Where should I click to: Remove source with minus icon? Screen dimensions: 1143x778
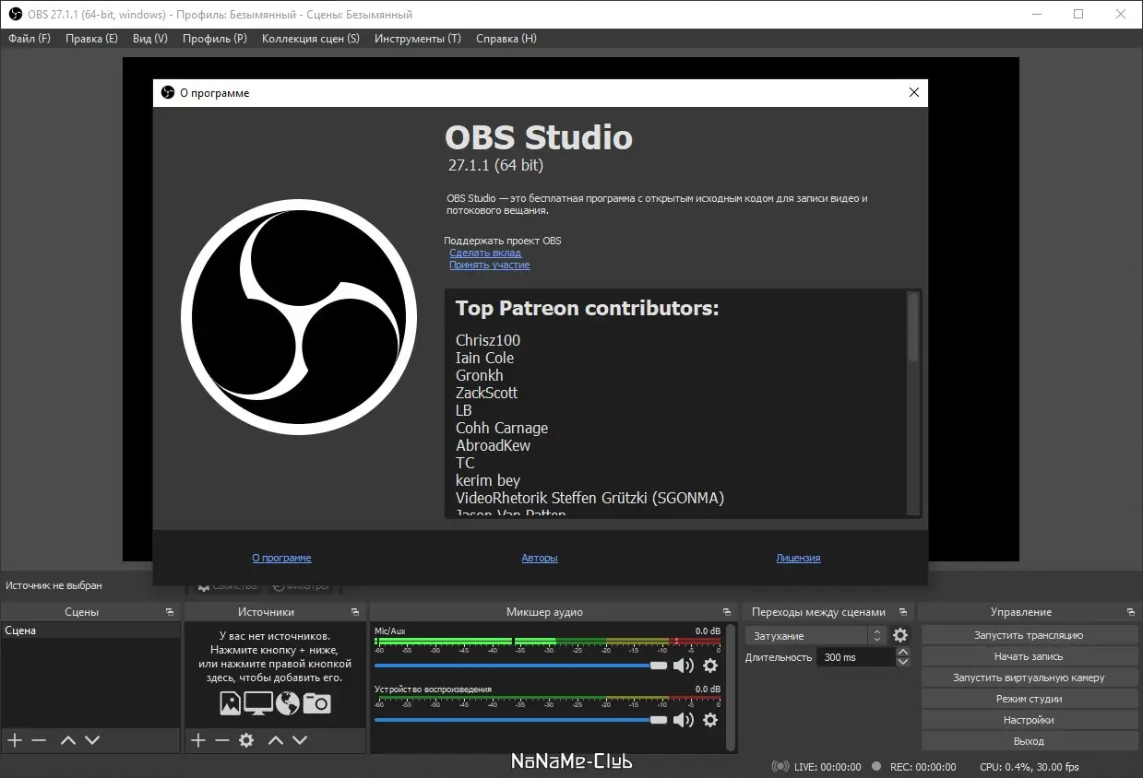(221, 740)
